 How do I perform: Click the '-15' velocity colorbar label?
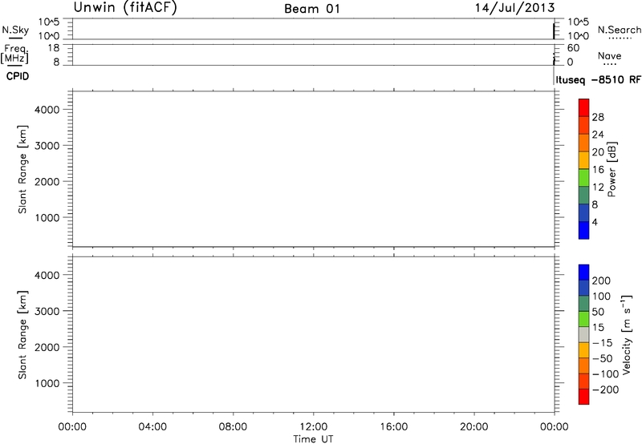(603, 343)
